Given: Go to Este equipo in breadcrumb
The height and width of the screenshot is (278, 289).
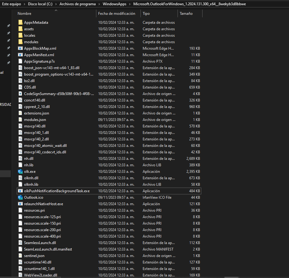Looking at the screenshot, I should point(11,4).
